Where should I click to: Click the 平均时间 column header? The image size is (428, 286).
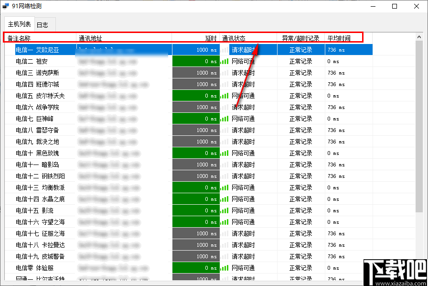coord(348,38)
